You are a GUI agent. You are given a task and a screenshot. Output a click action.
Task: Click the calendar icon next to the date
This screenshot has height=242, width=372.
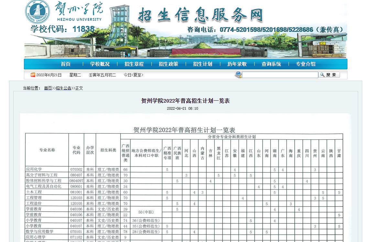coord(33,75)
